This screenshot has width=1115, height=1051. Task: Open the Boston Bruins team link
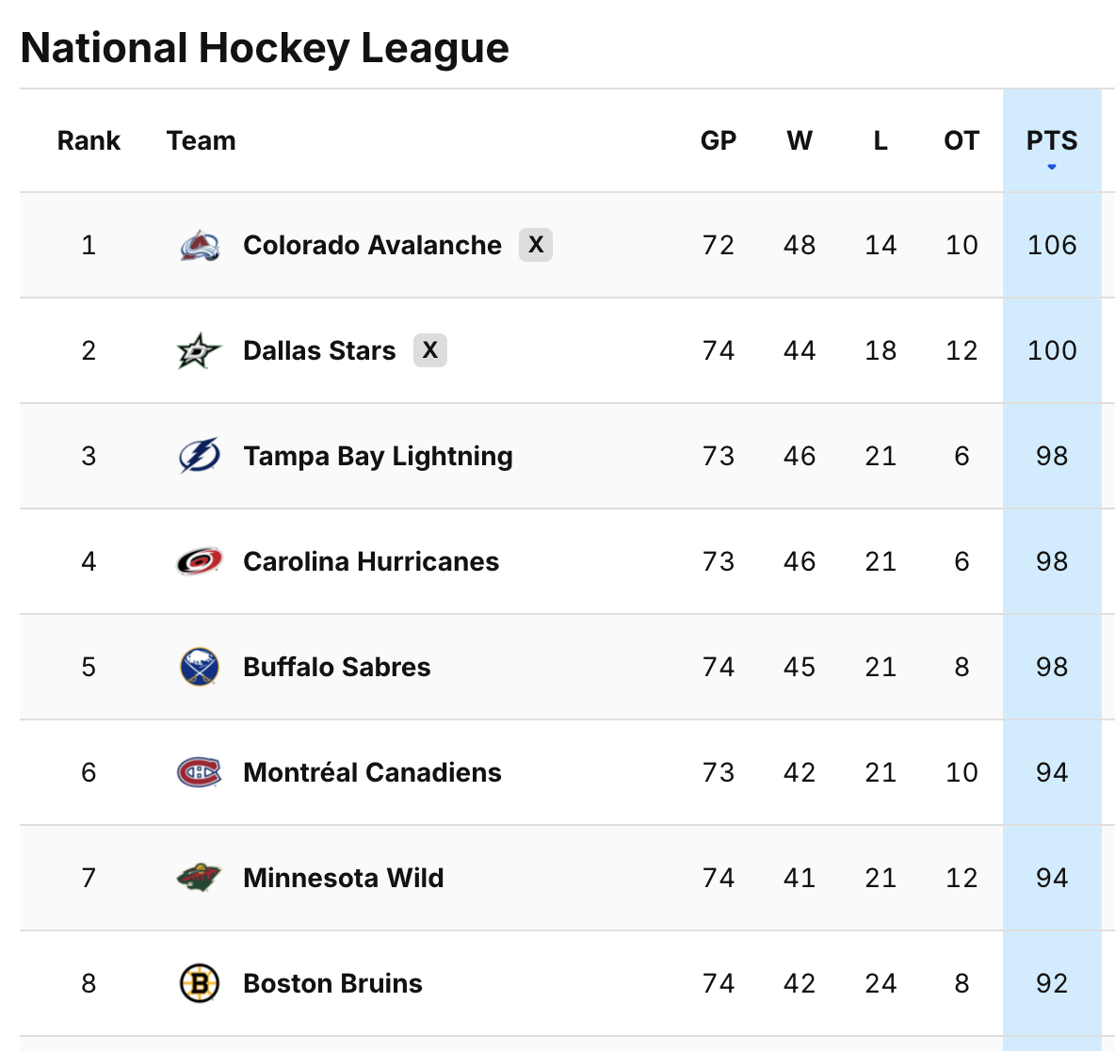point(332,984)
